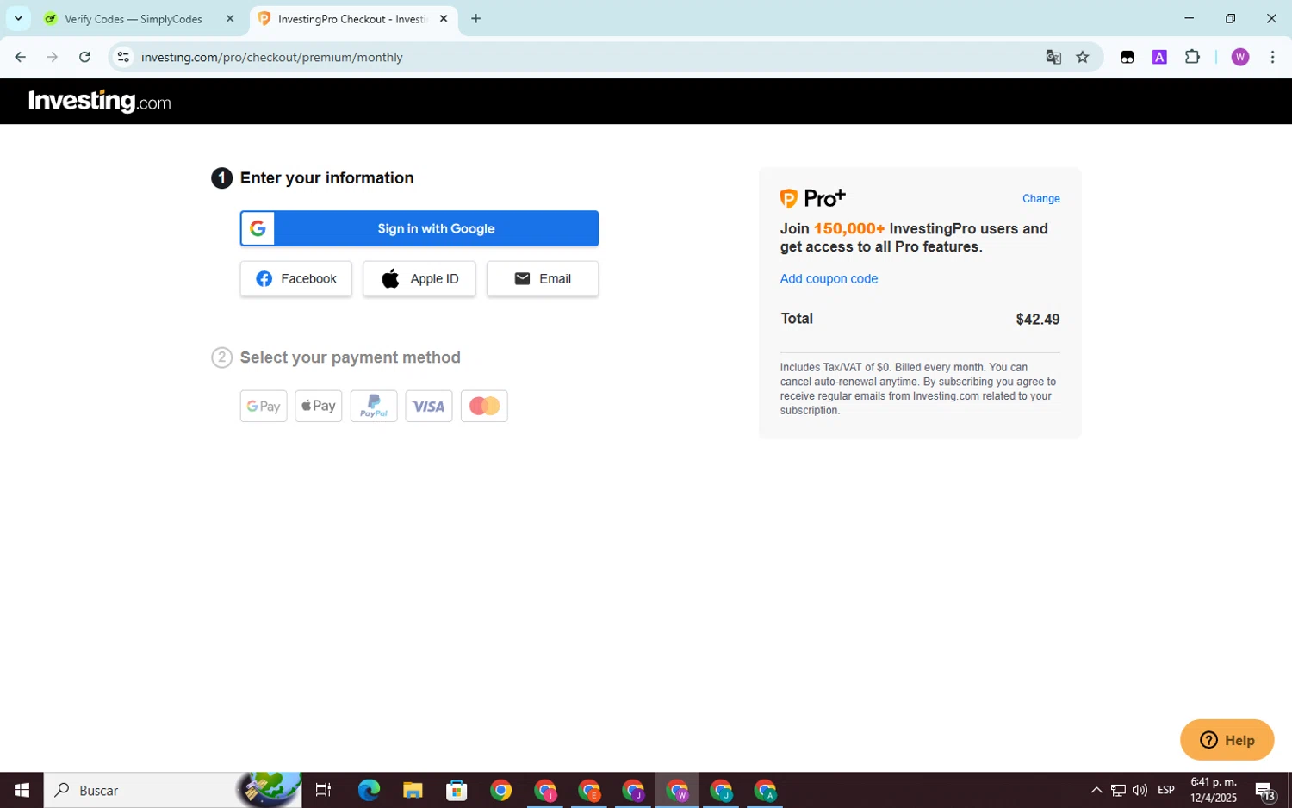The height and width of the screenshot is (808, 1292).
Task: Show hidden system tray icons
Action: [1096, 790]
